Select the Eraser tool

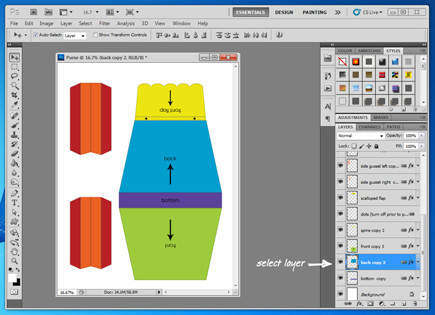click(x=14, y=153)
